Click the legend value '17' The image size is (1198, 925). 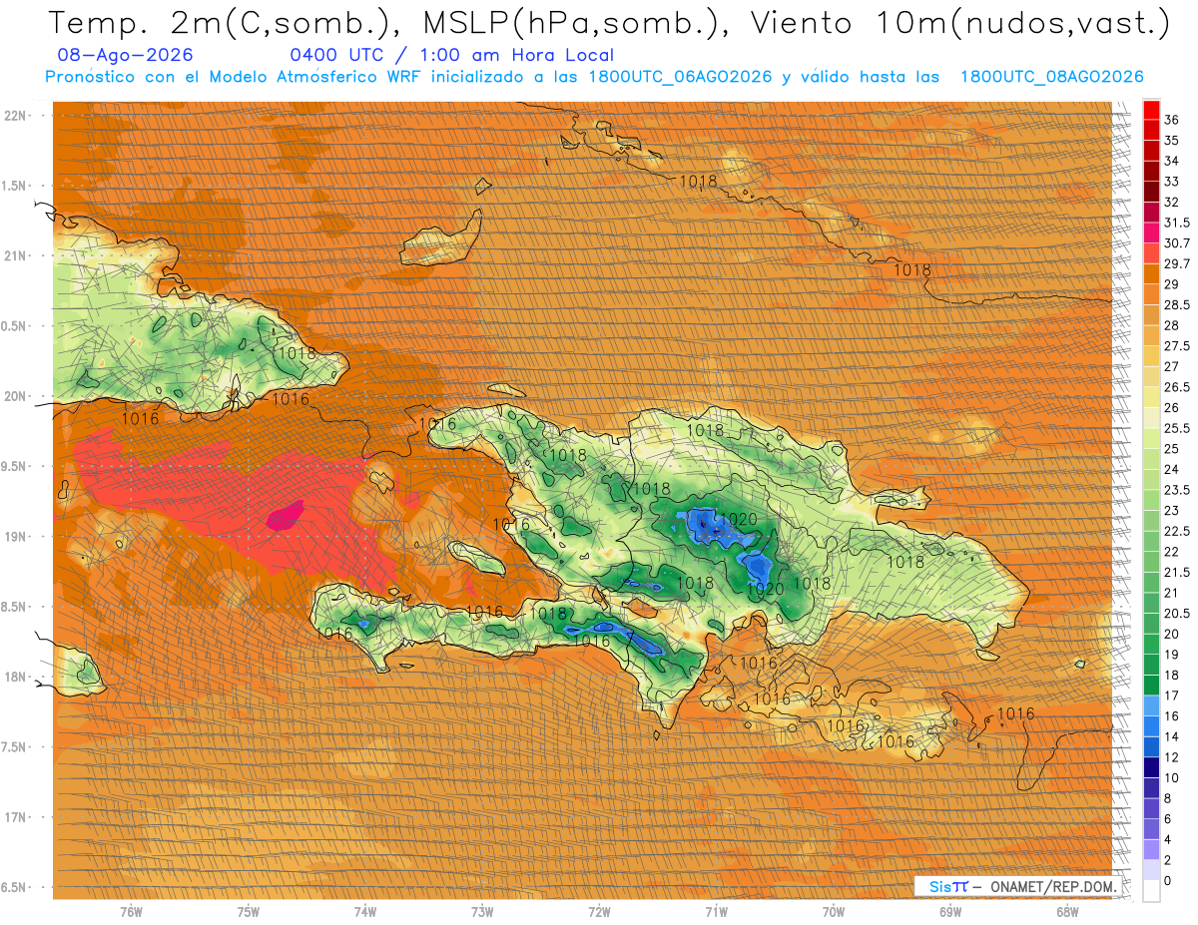(1172, 694)
